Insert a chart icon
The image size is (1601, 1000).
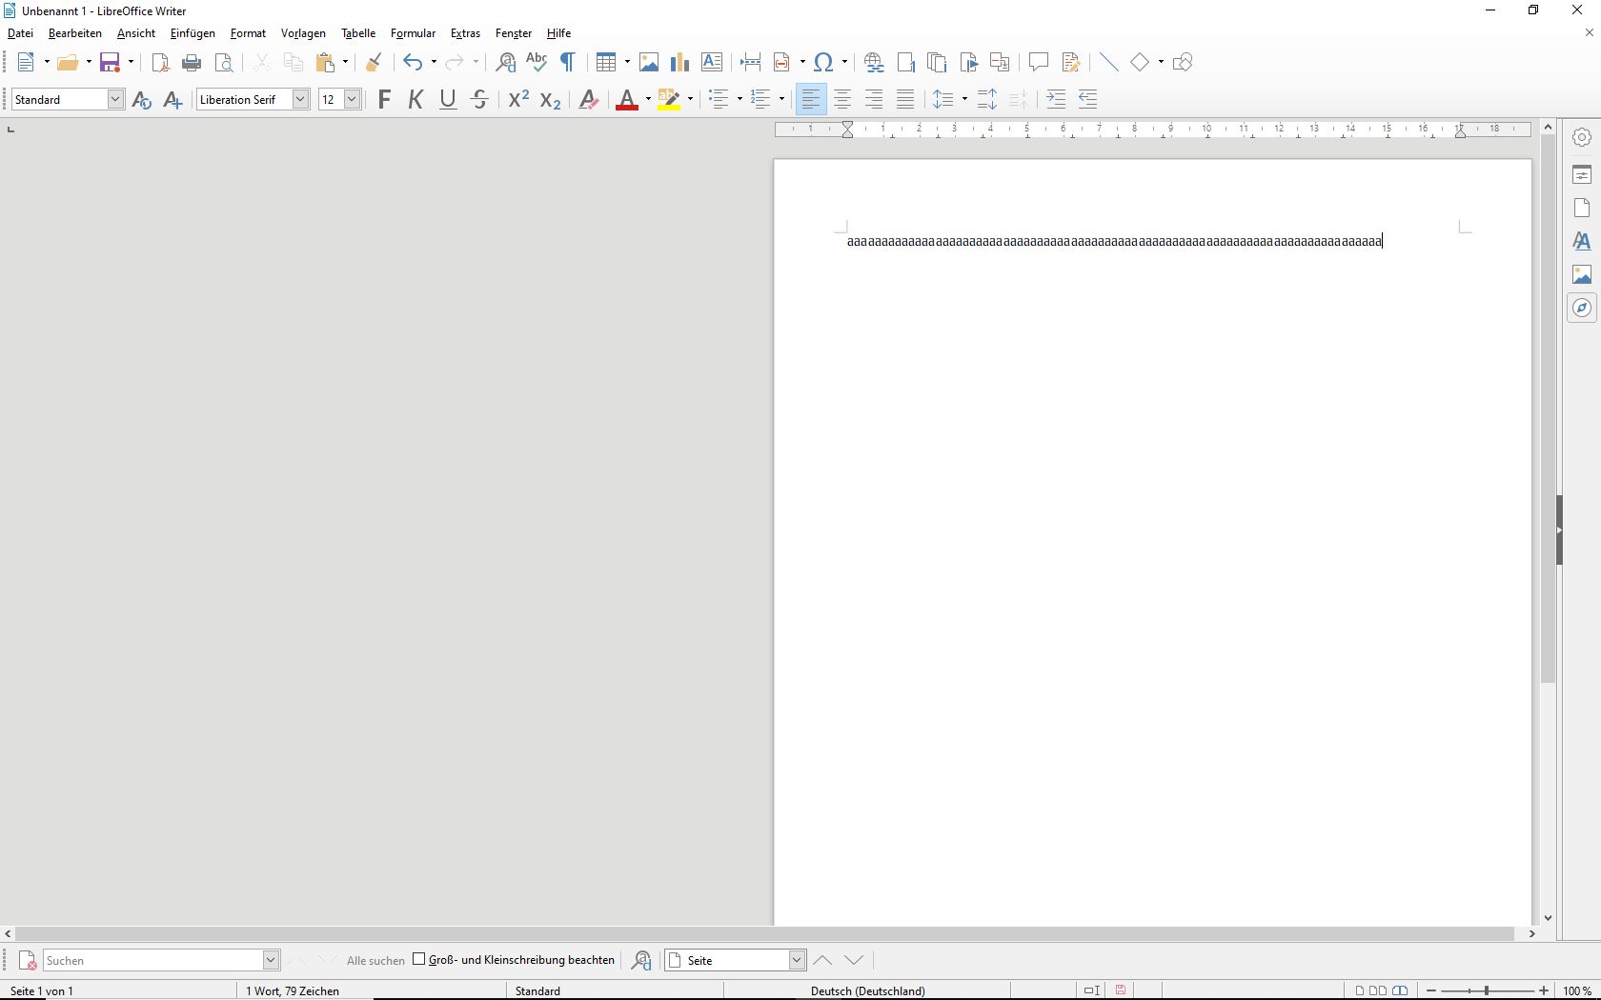pos(680,63)
